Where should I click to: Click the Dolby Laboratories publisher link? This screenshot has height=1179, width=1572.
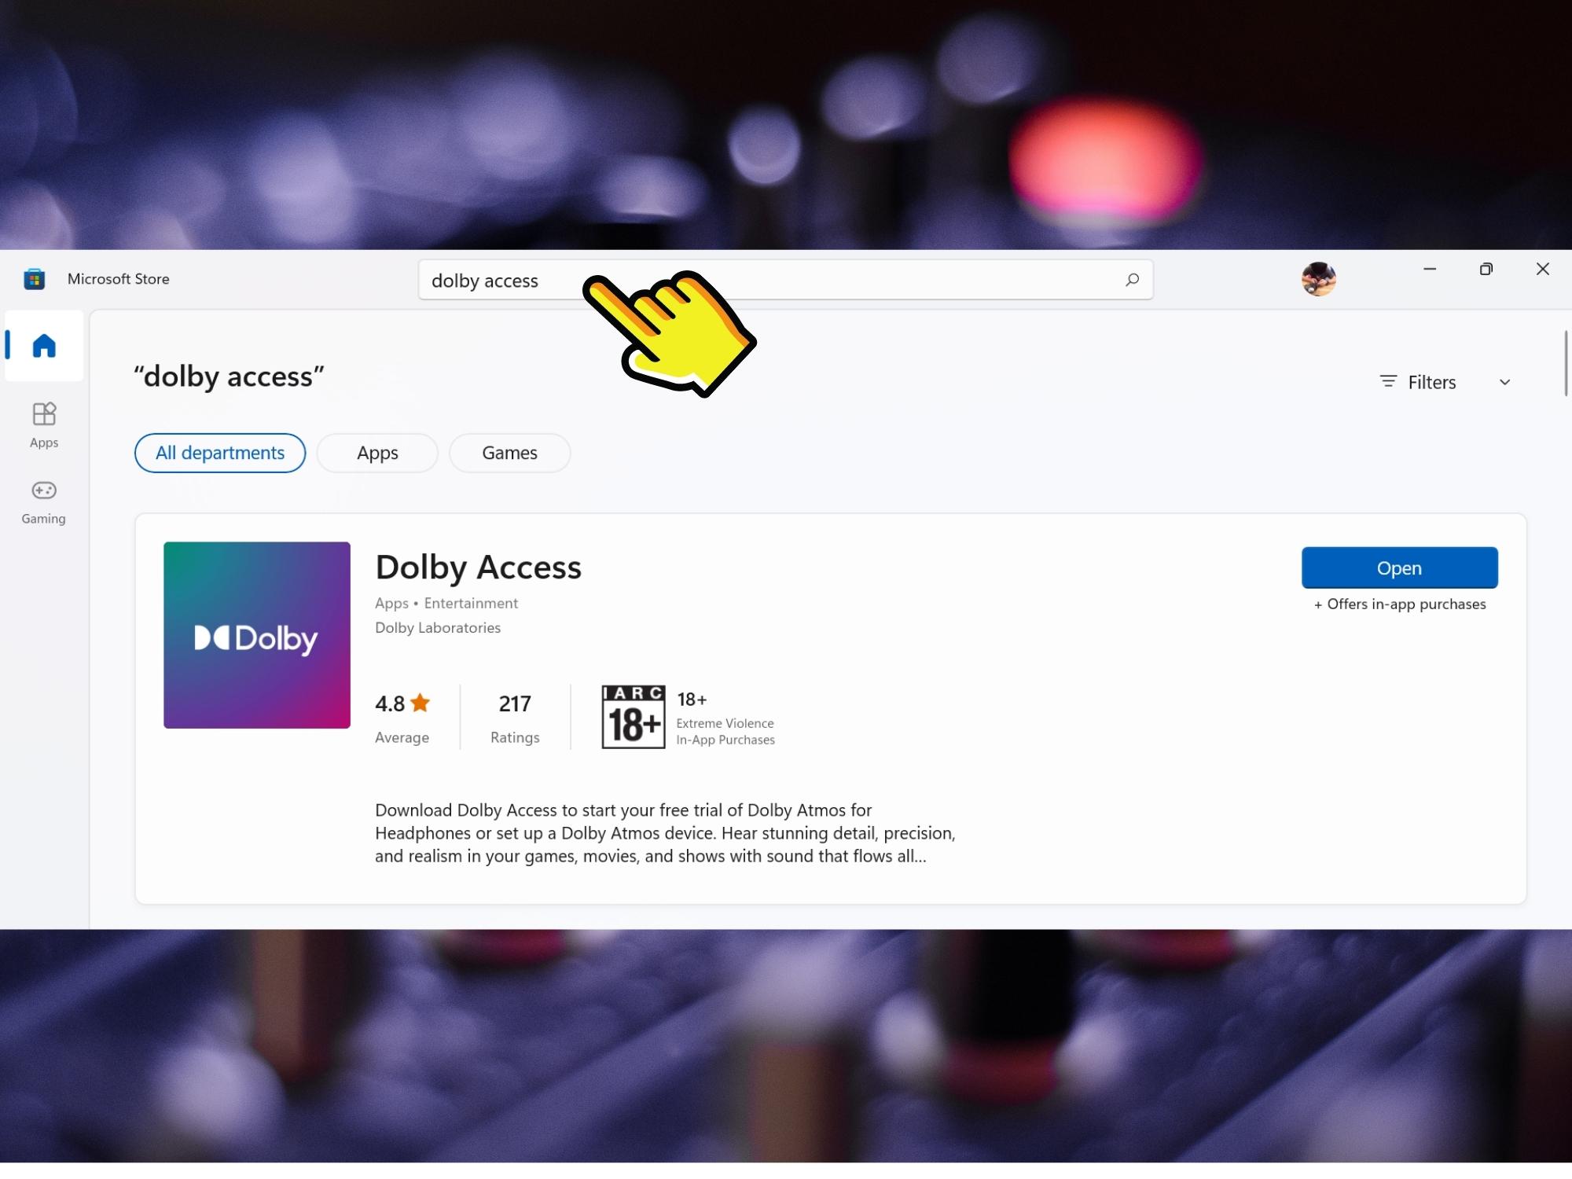438,627
